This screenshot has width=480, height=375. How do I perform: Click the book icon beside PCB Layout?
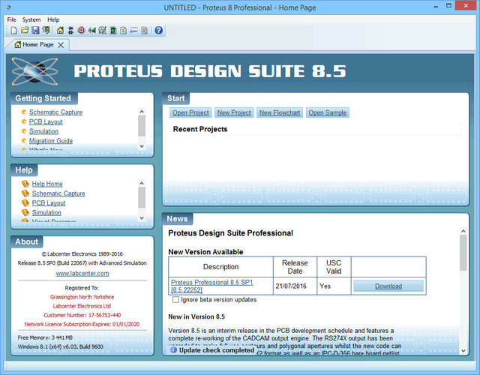[25, 202]
